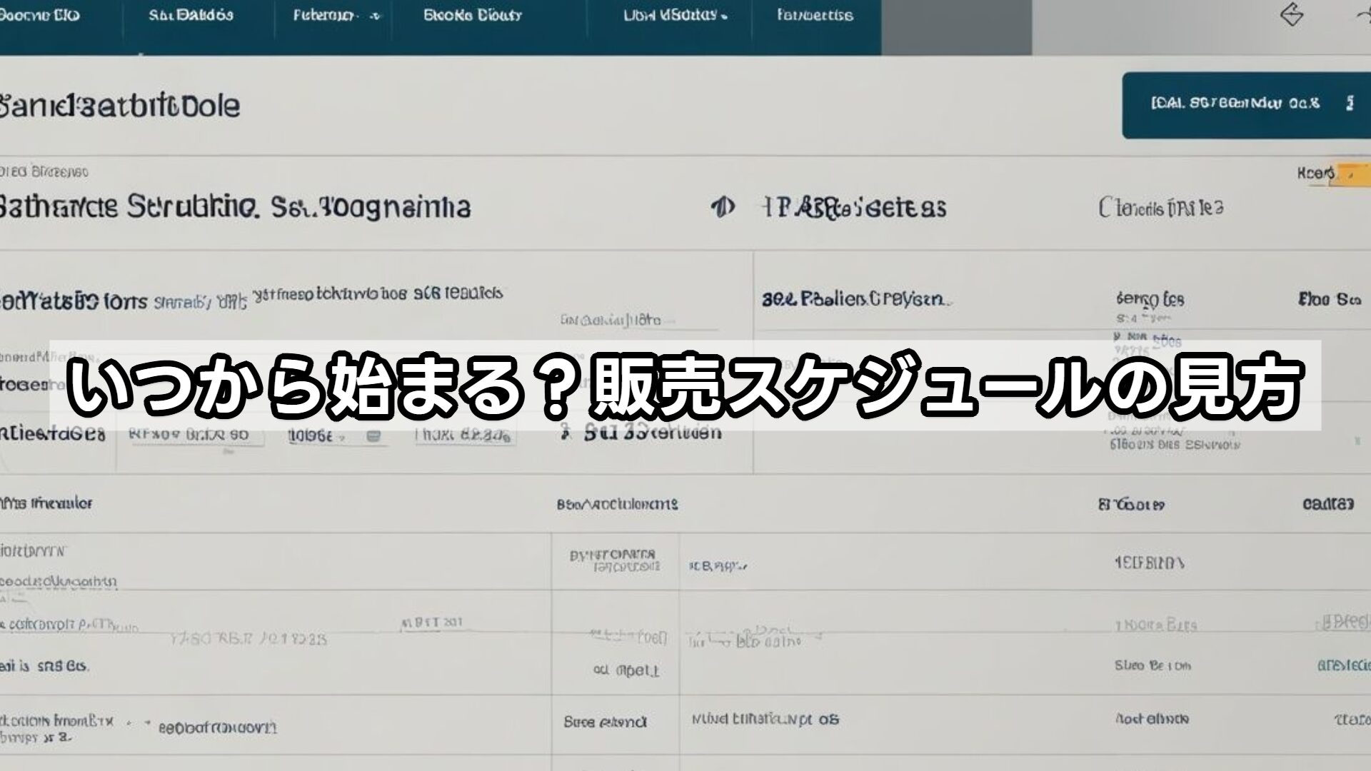Click the share arrow icon at top right
Viewport: 1371px width, 771px height.
point(1291,16)
